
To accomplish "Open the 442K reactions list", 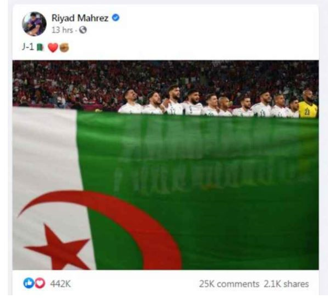I will [60, 284].
